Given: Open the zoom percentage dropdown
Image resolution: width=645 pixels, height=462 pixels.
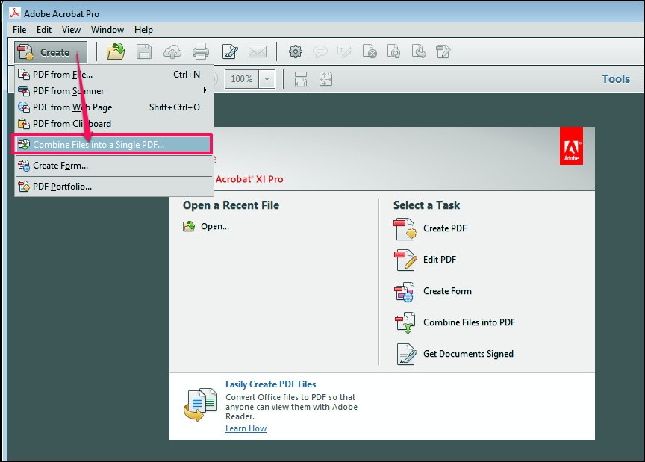Looking at the screenshot, I should pos(265,78).
